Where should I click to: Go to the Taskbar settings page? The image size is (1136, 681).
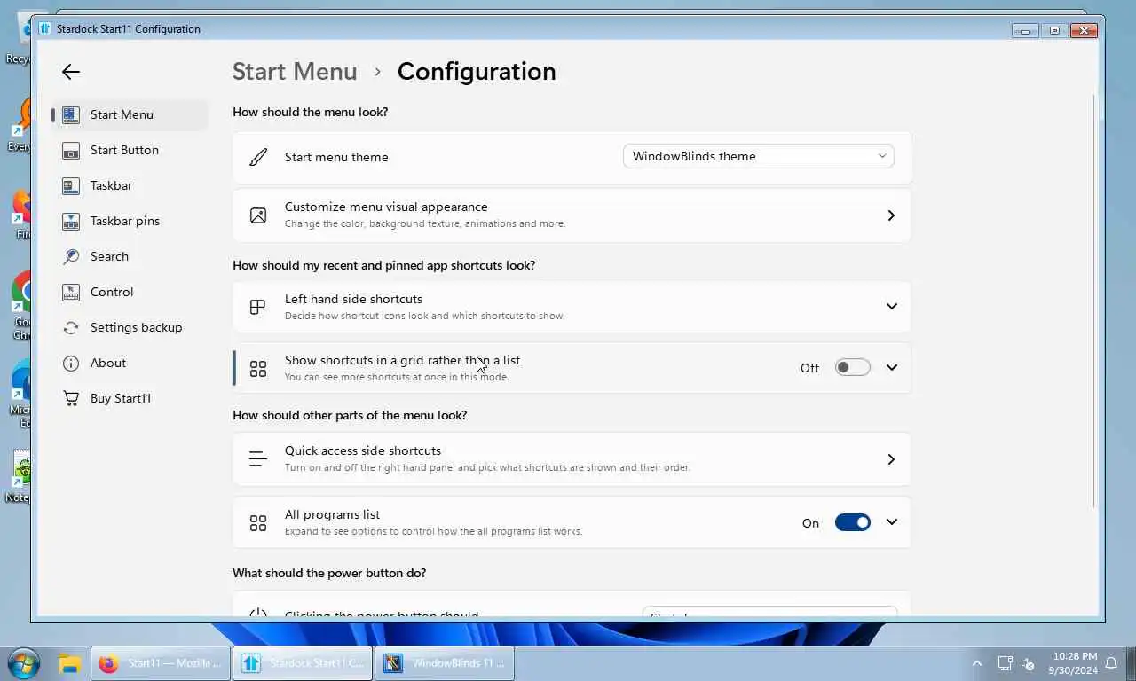coord(130,185)
